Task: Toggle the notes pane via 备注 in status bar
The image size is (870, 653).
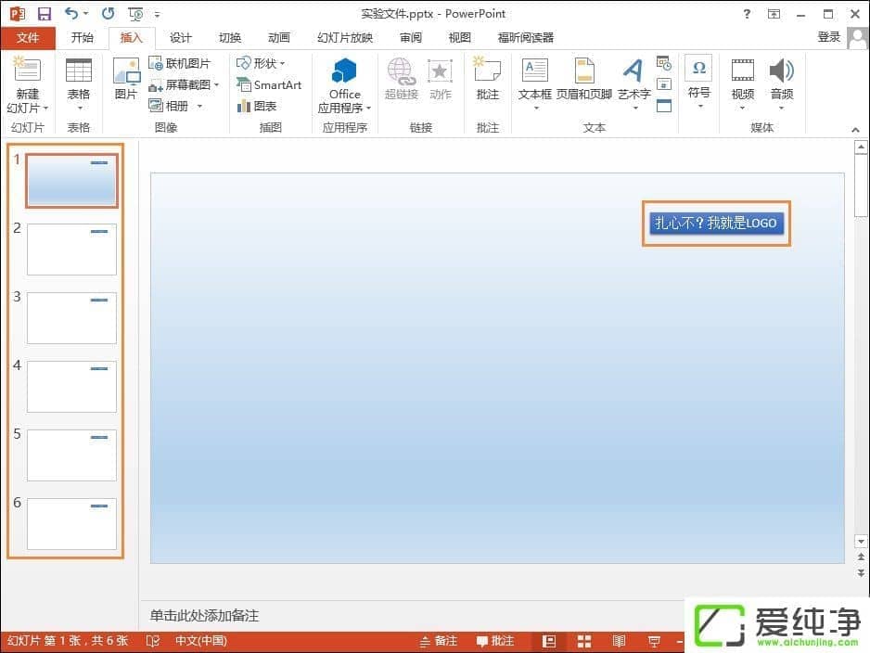Action: click(438, 640)
